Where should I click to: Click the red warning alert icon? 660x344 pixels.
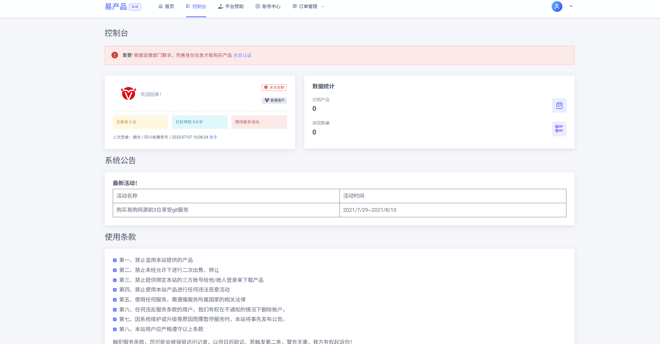[x=115, y=55]
